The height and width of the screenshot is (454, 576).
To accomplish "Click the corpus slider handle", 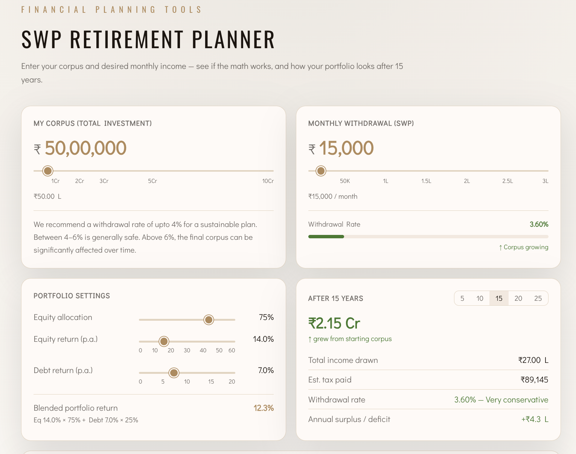I will pos(48,171).
